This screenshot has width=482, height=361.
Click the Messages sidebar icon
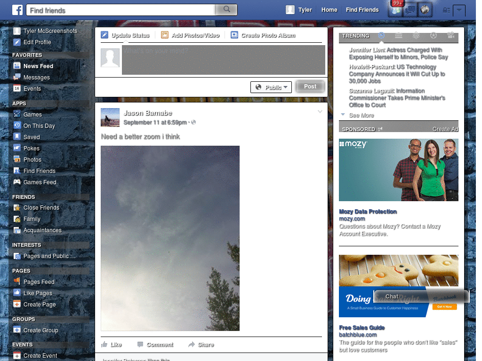pos(17,77)
